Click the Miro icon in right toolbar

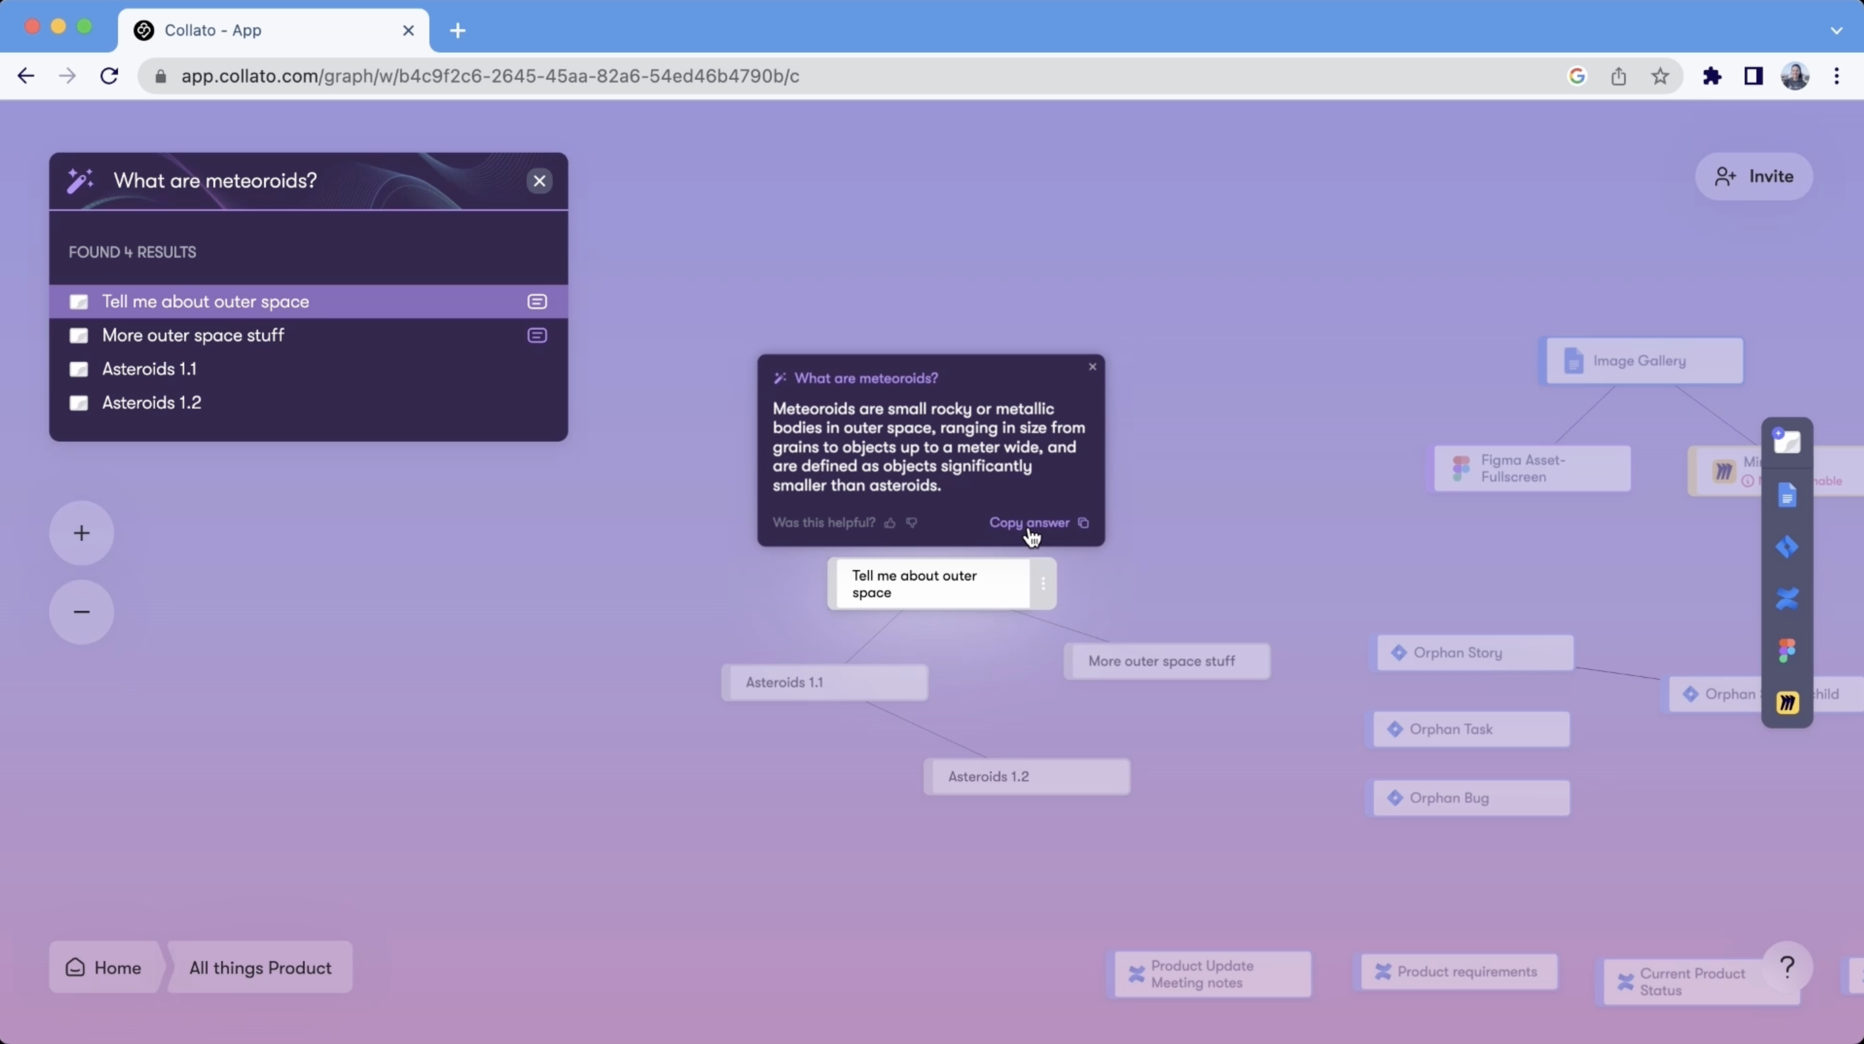pos(1787,702)
